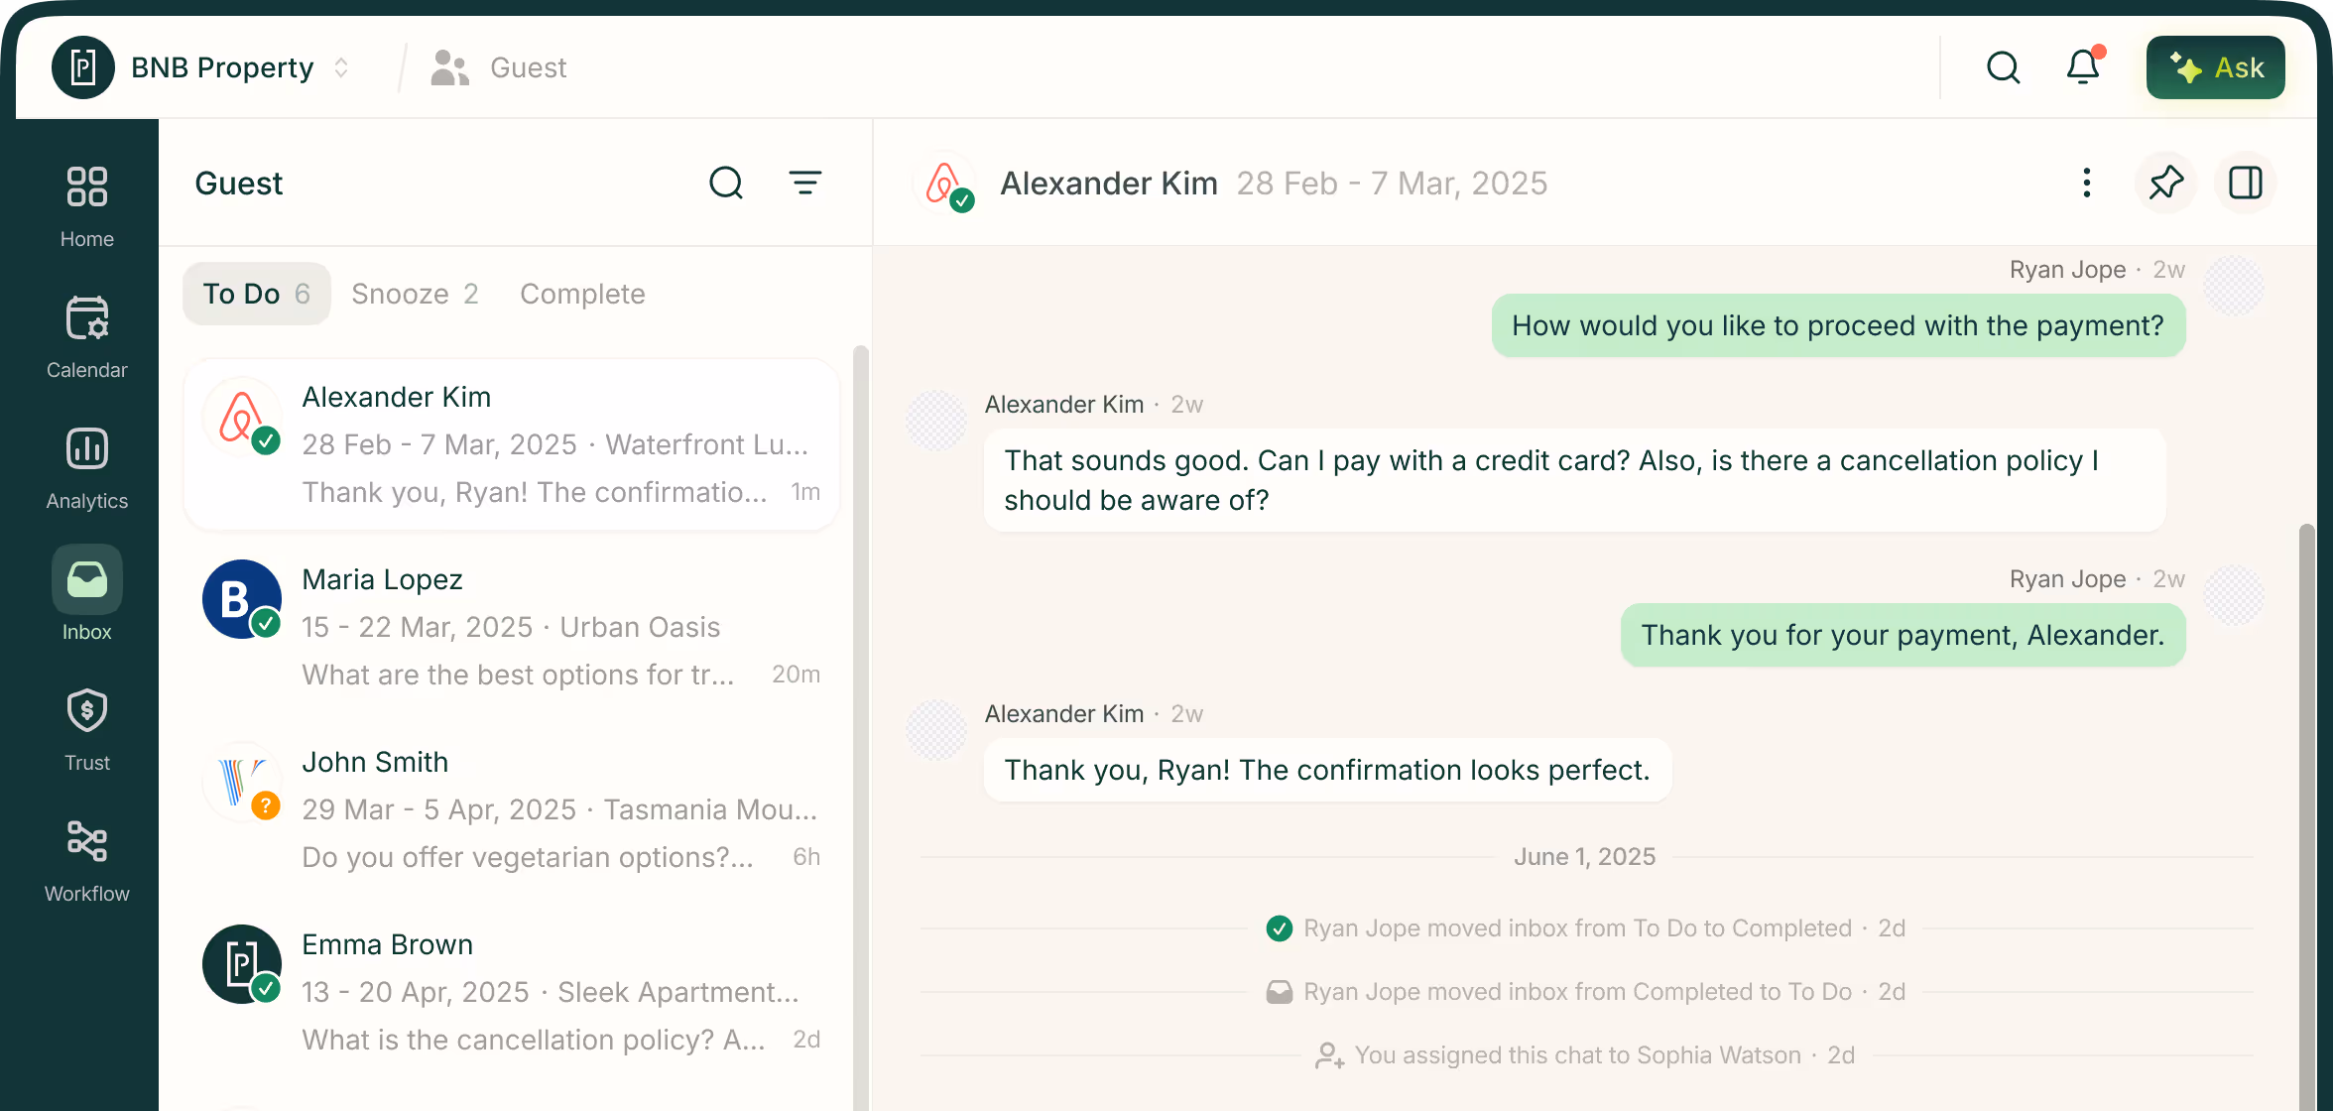
Task: Switch to the Snooze tab
Action: tap(415, 294)
